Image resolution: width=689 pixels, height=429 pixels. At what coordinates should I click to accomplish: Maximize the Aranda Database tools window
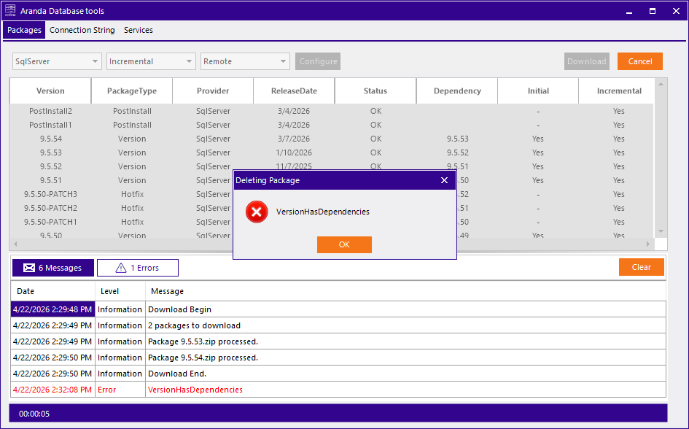tap(653, 11)
